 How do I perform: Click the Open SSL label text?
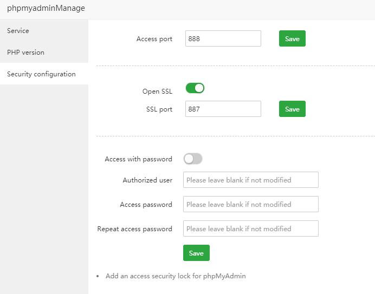157,92
